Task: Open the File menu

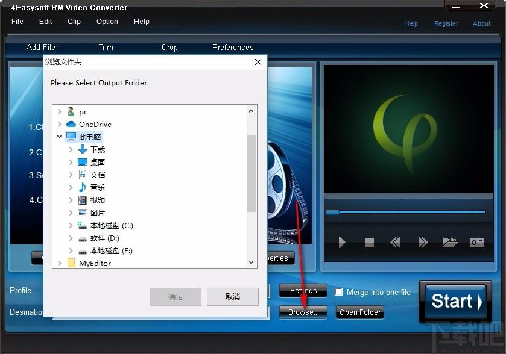Action: tap(17, 22)
